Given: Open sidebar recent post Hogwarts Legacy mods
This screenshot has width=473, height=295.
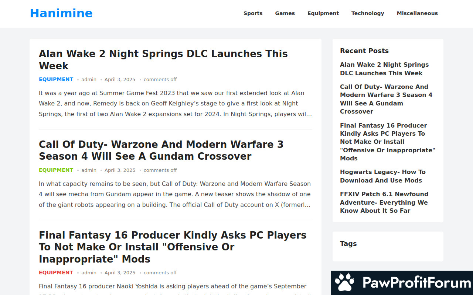Looking at the screenshot, I should [382, 176].
